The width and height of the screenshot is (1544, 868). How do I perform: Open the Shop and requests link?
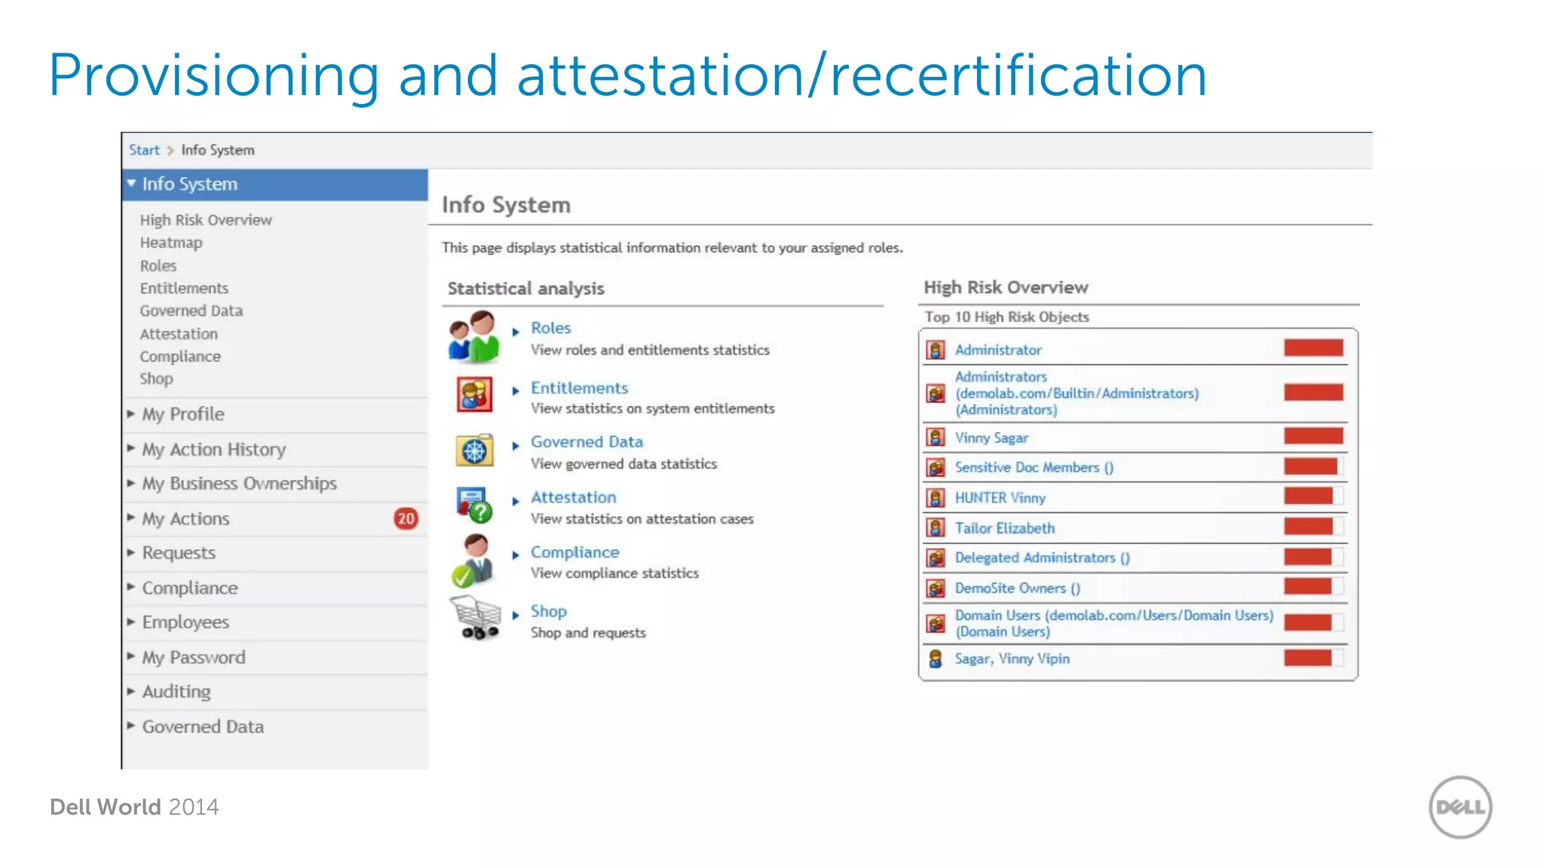coord(549,611)
